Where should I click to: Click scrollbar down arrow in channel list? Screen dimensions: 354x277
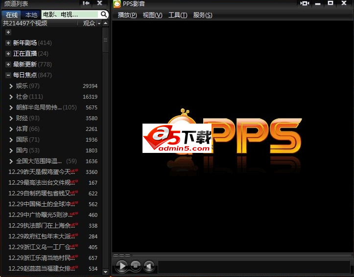coord(105,272)
